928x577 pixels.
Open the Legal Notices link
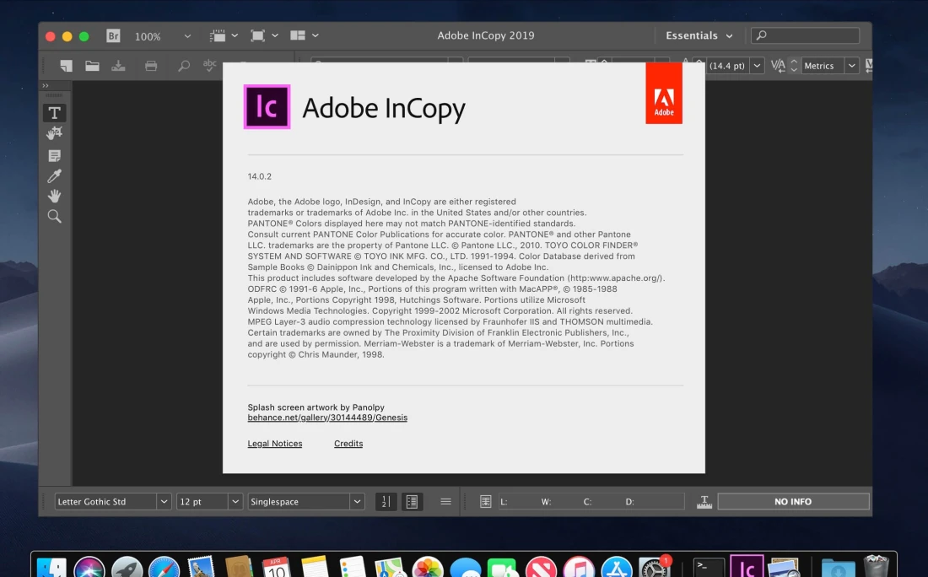pyautogui.click(x=274, y=444)
